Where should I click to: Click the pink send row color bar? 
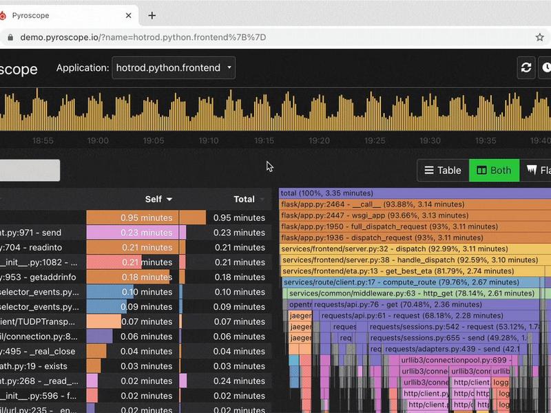(132, 233)
